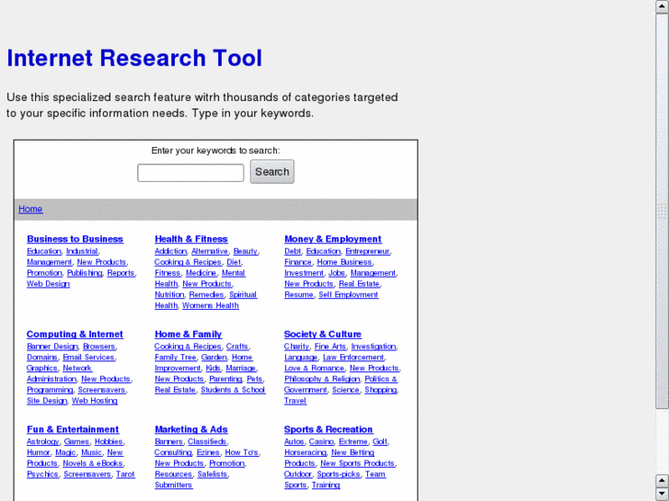
Task: Open the Astrology link
Action: (x=43, y=441)
